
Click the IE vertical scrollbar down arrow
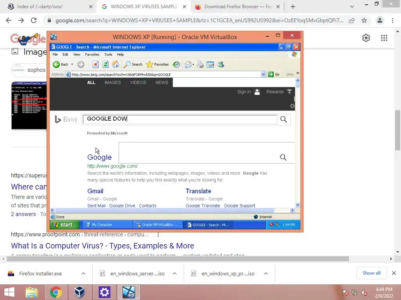coord(298,205)
